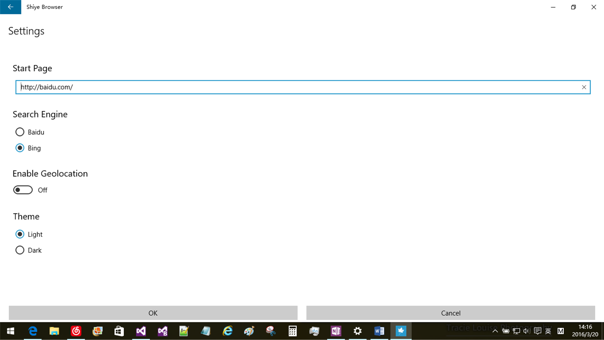Switch input language via 英 indicator

pos(548,331)
